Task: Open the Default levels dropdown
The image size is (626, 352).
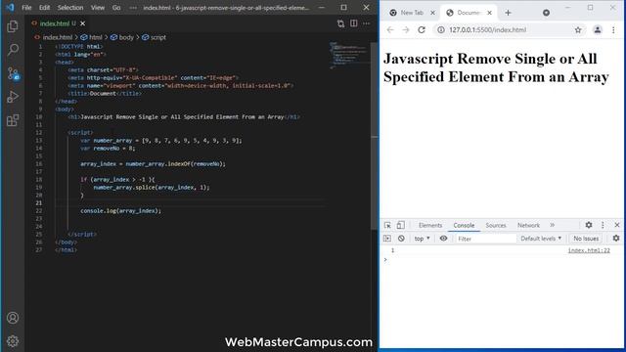Action: (541, 239)
